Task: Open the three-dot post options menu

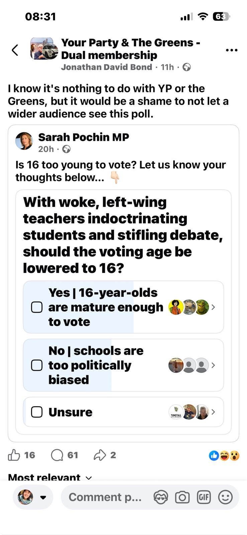Action: pyautogui.click(x=232, y=50)
